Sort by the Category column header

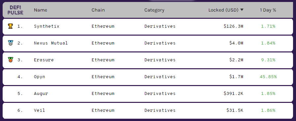pos(154,10)
